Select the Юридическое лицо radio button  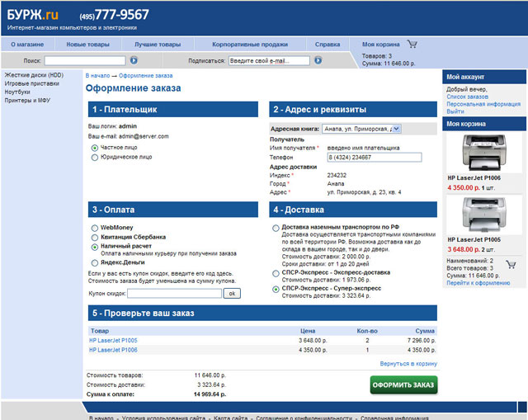pyautogui.click(x=95, y=157)
